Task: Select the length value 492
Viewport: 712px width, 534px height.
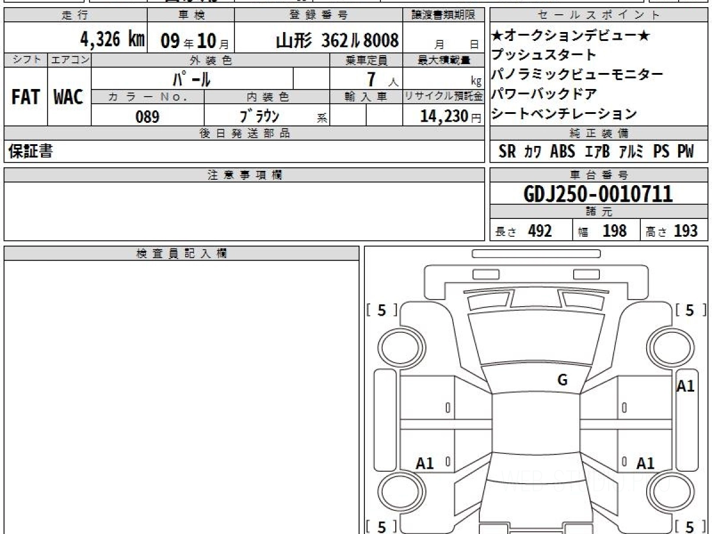Action: coord(540,231)
